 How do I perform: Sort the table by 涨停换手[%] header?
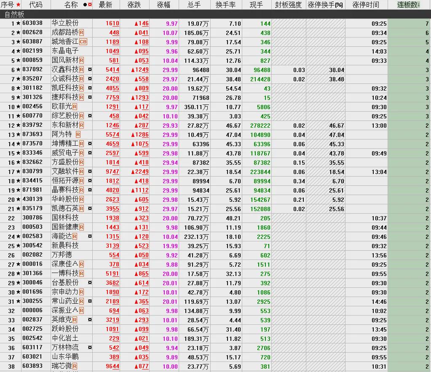325,5
